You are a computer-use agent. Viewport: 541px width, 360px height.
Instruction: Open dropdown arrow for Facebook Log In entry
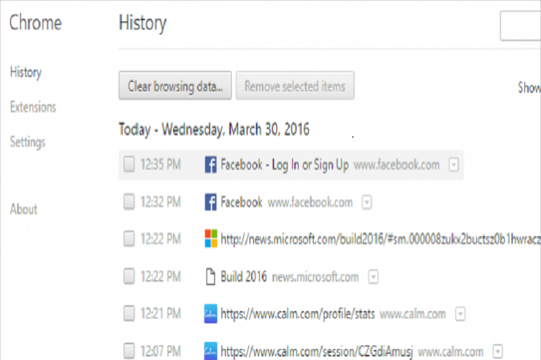pyautogui.click(x=454, y=165)
